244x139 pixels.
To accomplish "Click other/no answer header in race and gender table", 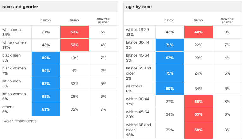I will click(103, 20).
